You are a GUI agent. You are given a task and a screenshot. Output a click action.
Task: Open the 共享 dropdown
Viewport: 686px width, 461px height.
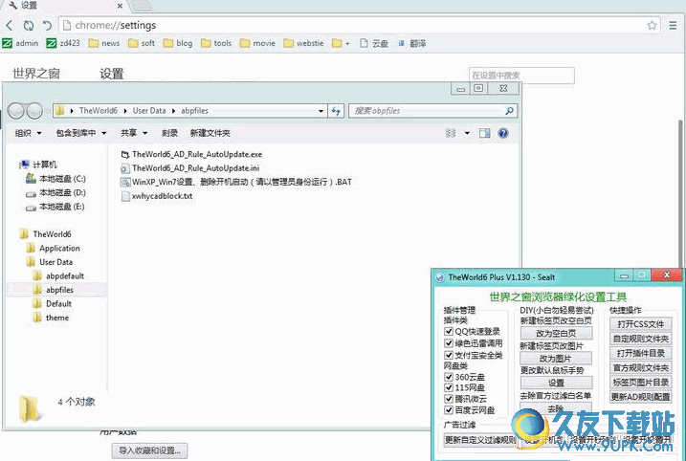point(134,133)
